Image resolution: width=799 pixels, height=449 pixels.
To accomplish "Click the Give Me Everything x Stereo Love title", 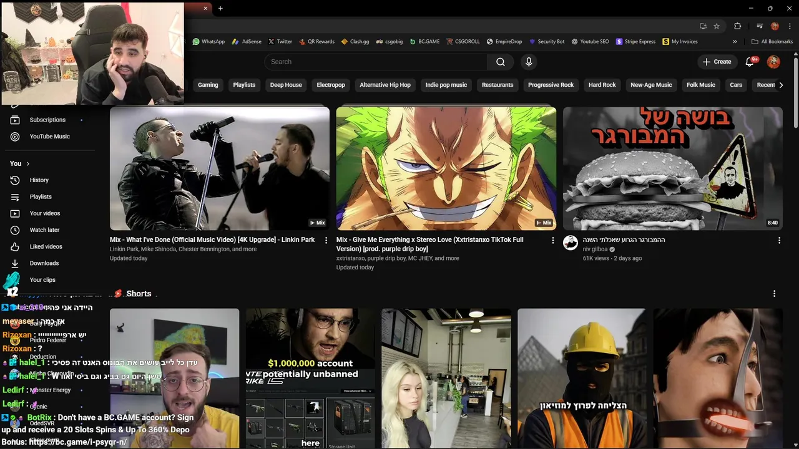I will click(x=430, y=244).
